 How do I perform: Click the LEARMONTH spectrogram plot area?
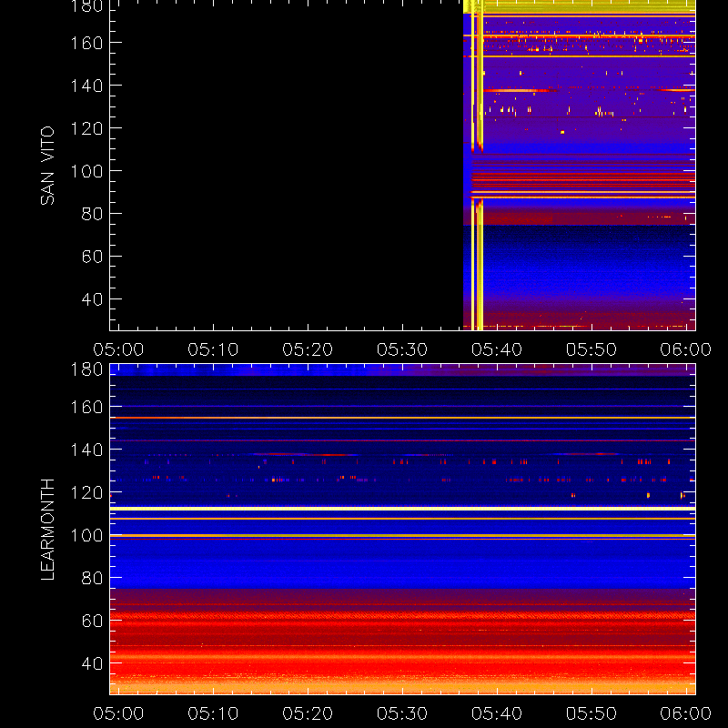point(402,530)
